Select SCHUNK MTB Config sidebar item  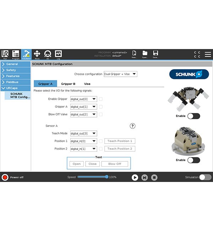[x=18, y=96]
